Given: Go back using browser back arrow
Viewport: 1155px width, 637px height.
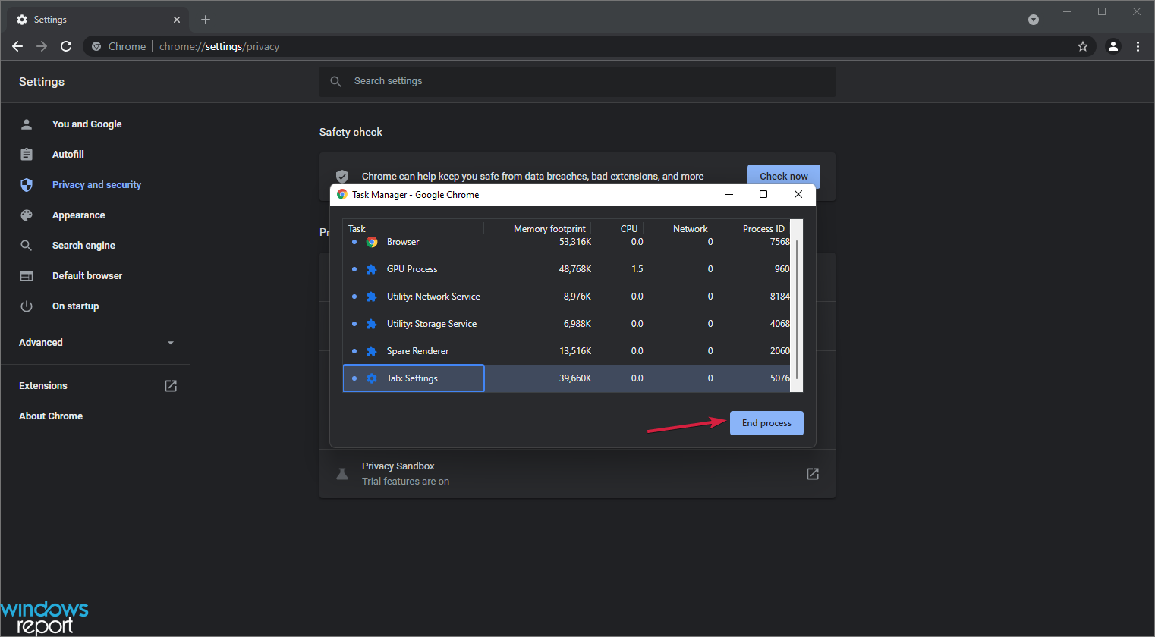Looking at the screenshot, I should 17,46.
